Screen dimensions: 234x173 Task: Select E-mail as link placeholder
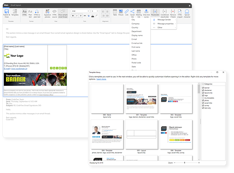137,43
